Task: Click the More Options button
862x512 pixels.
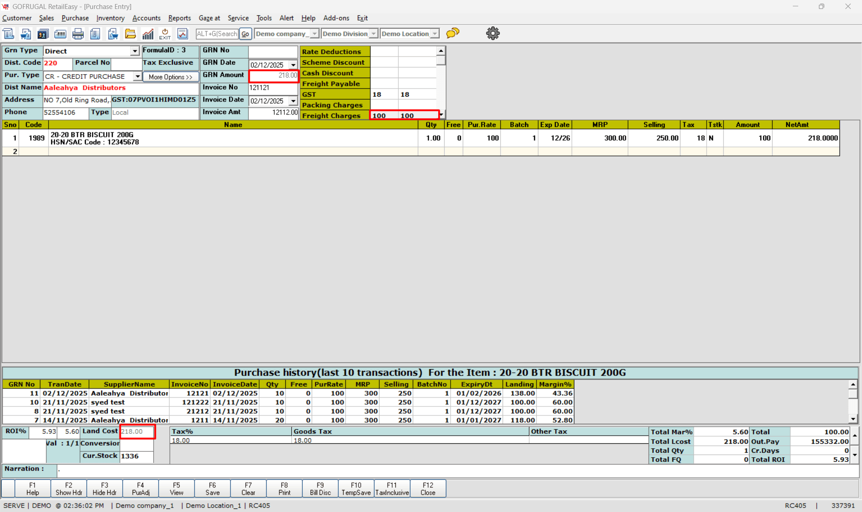Action: tap(170, 77)
